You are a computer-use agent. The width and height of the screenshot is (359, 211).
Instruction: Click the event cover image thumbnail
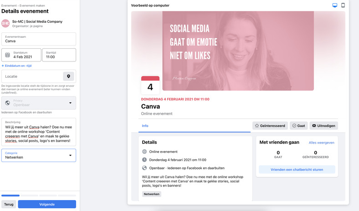pos(238,51)
